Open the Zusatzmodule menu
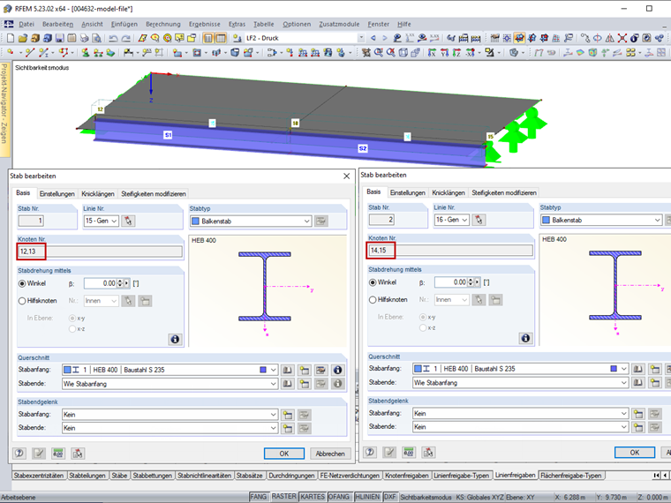The image size is (671, 503). pos(339,25)
